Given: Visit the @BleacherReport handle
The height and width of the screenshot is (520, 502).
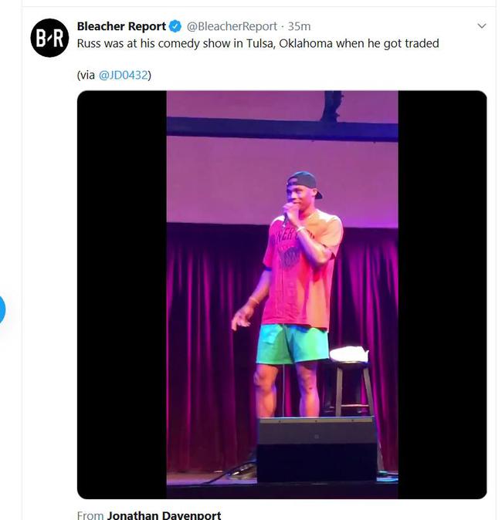Looking at the screenshot, I should [232, 26].
